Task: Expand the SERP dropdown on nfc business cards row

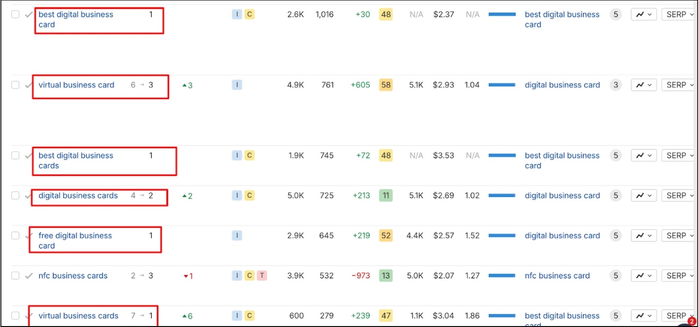Action: pyautogui.click(x=678, y=276)
